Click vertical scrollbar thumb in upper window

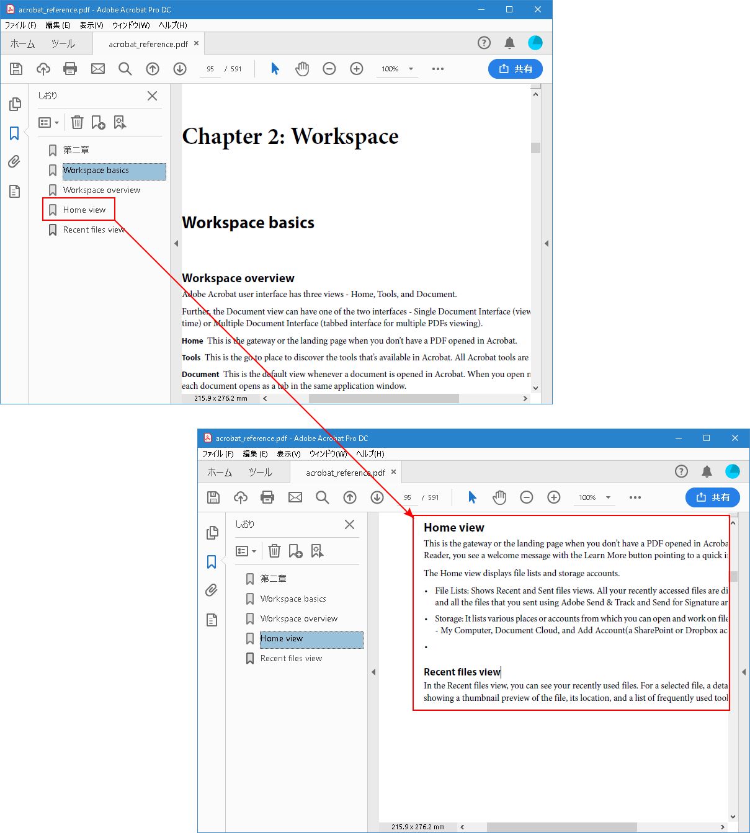[535, 148]
